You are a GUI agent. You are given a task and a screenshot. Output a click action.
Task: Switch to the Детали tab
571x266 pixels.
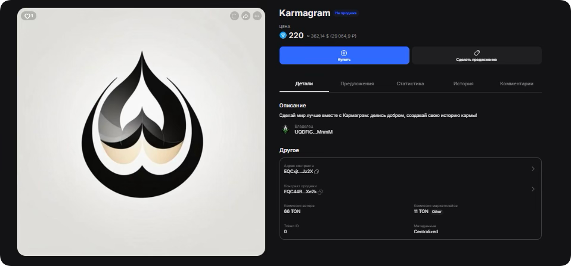coord(304,83)
